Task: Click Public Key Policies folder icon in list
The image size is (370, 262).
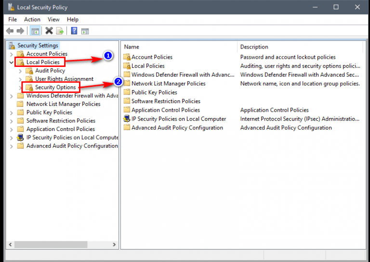Action: pos(127,92)
